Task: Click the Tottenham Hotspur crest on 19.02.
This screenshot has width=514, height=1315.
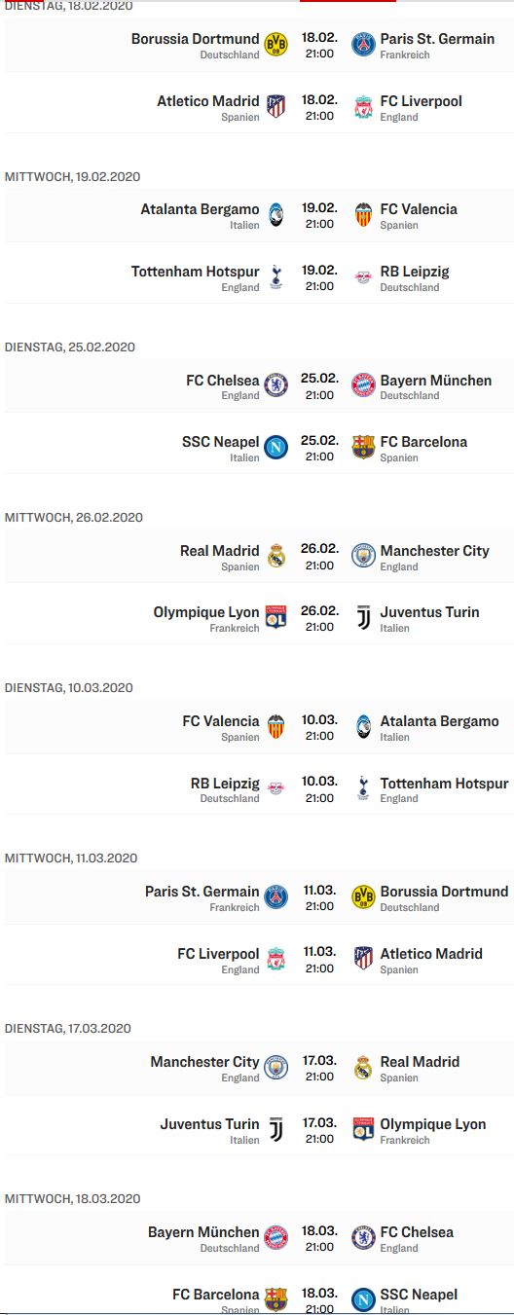Action: [276, 276]
